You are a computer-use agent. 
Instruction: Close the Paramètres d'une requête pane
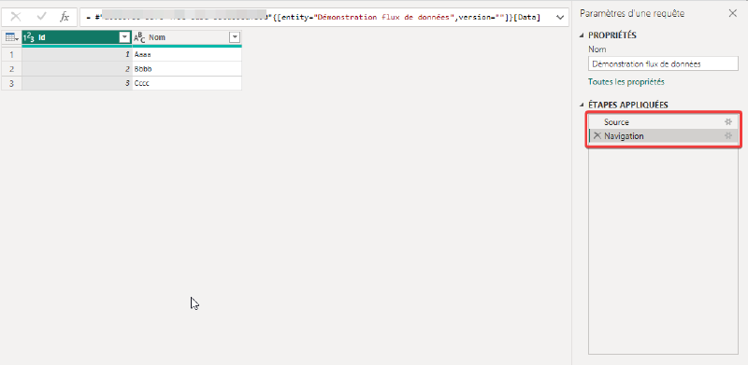733,13
